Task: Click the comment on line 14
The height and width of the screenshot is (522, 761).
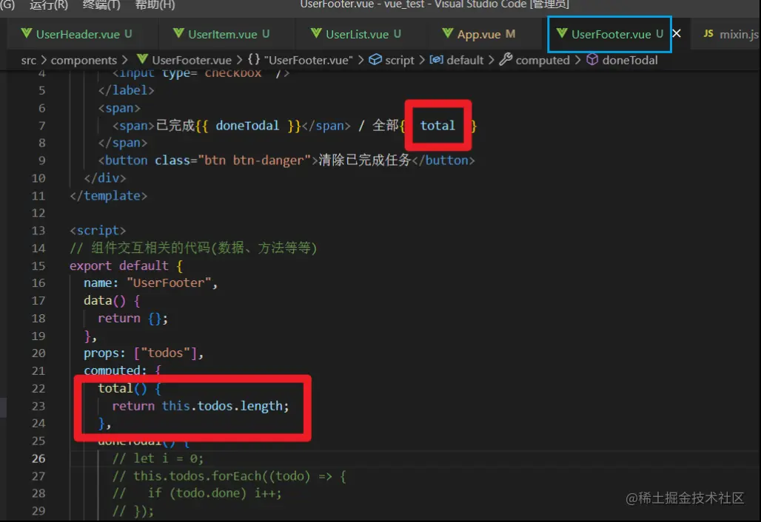Action: click(193, 248)
